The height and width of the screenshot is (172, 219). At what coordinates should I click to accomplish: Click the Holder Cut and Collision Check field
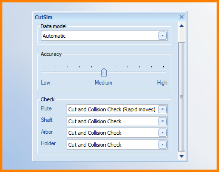point(117,145)
